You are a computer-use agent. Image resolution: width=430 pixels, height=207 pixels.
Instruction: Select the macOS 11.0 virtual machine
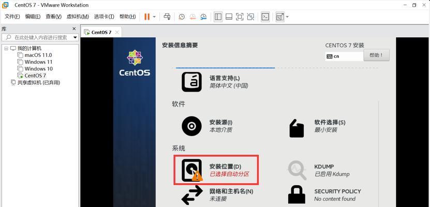[x=38, y=55]
